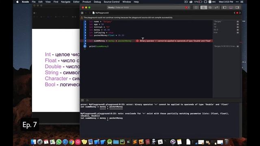Open the related items grid menu
The width and height of the screenshot is (260, 146).
coord(82,13)
